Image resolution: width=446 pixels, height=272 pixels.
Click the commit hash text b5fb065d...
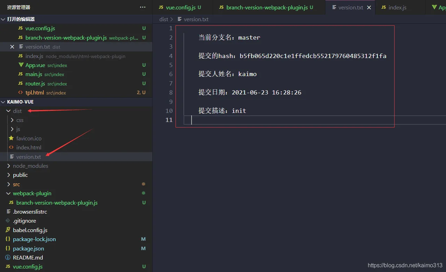pyautogui.click(x=313, y=56)
